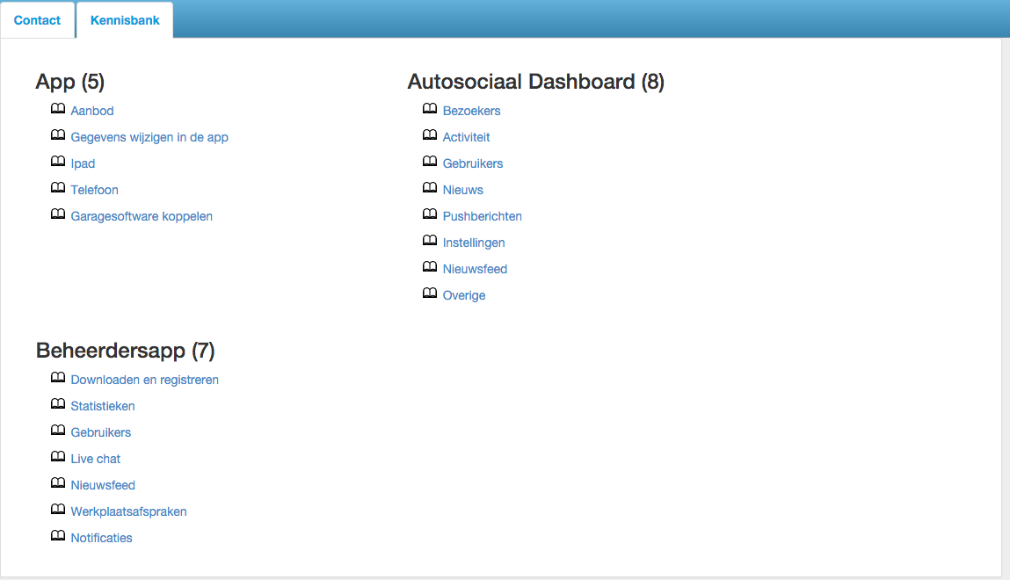Open Nieuwsfeed under Beheerdersapp

click(x=103, y=485)
